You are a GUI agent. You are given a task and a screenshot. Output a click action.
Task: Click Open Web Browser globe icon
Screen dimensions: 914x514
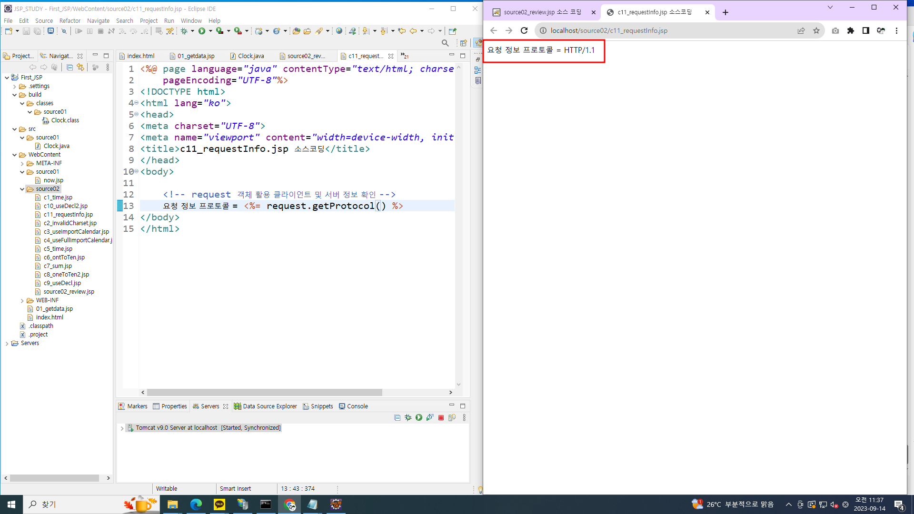point(339,31)
